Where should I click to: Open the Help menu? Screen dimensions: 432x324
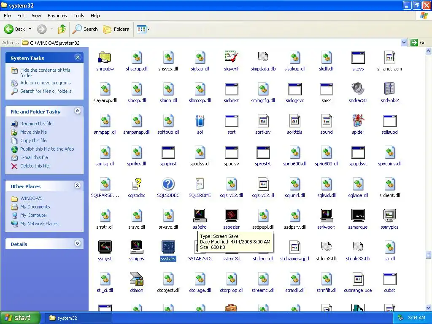[95, 16]
